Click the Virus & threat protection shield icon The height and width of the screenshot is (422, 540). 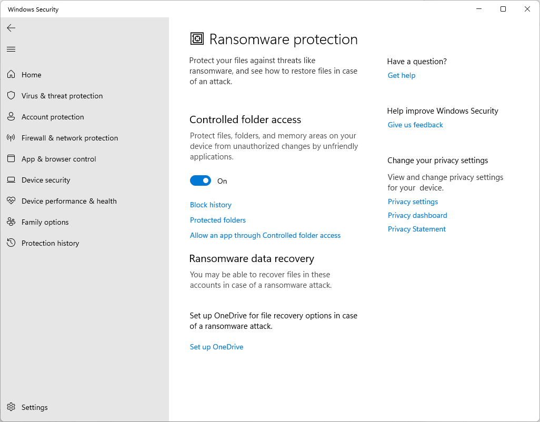click(x=11, y=96)
